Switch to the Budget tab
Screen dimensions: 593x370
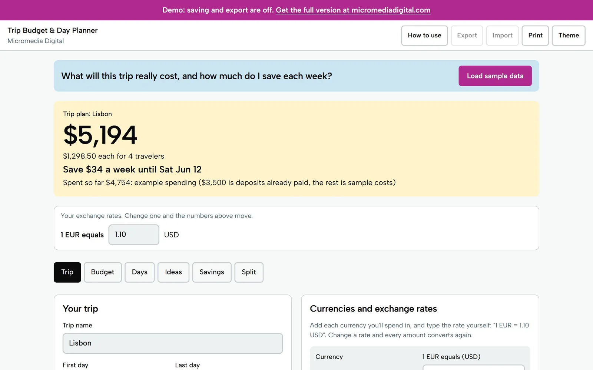pos(103,272)
